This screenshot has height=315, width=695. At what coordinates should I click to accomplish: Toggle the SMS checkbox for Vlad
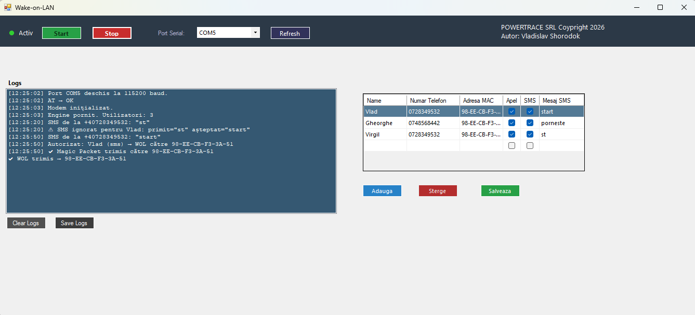[x=530, y=112]
